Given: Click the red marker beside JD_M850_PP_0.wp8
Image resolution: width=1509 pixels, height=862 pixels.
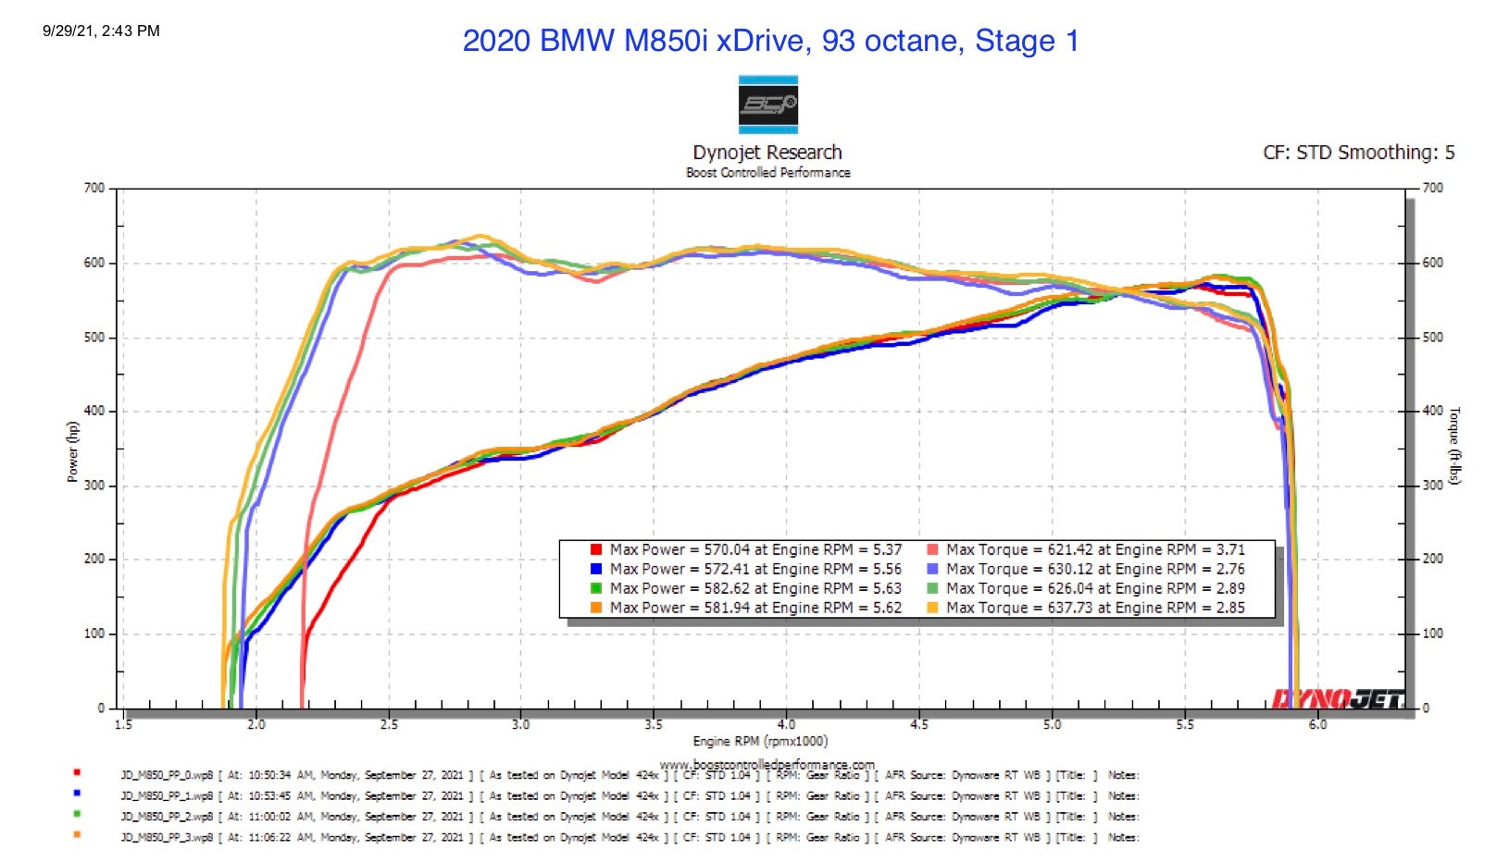Looking at the screenshot, I should 77,772.
